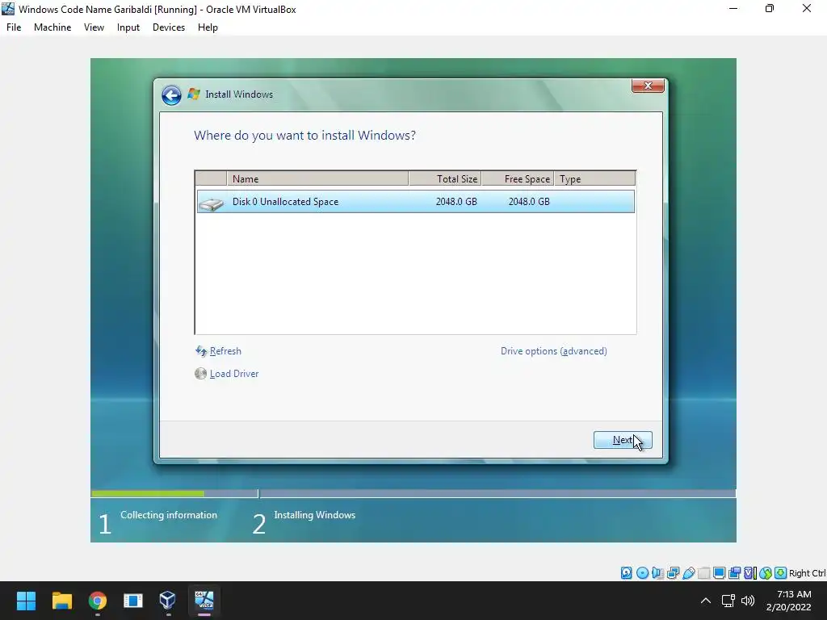Open the volume tray icon
The image size is (827, 620).
tap(747, 601)
